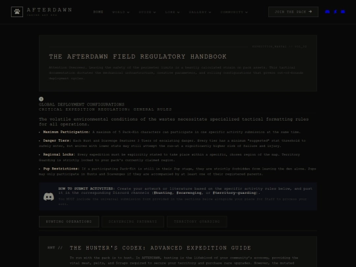
Task: Click the 'HOW TO SUBMIT ACTIVITIES:' label
Action: [87, 189]
